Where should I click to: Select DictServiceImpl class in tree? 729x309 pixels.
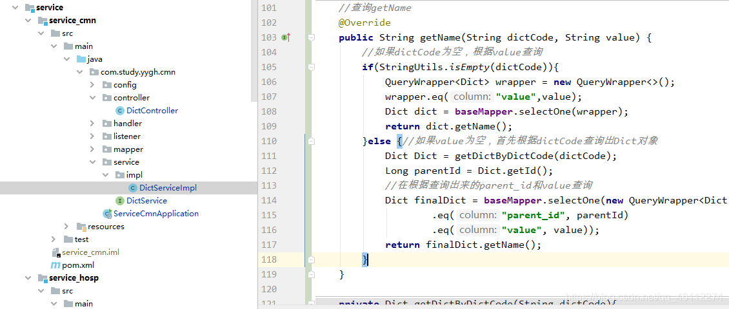tap(168, 188)
